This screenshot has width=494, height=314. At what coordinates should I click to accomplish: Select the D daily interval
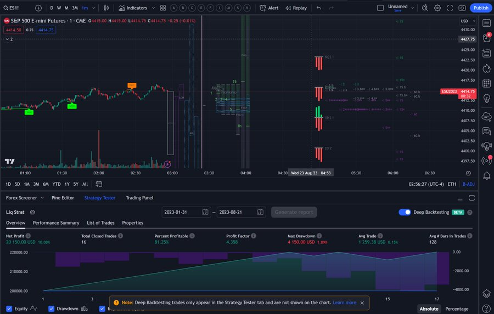tap(52, 8)
